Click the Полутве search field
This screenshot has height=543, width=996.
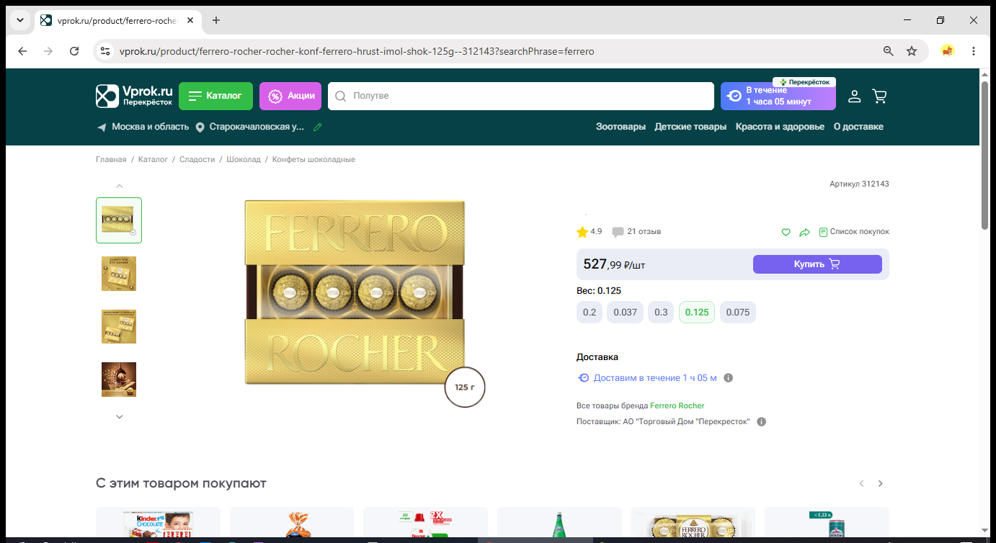(x=521, y=96)
